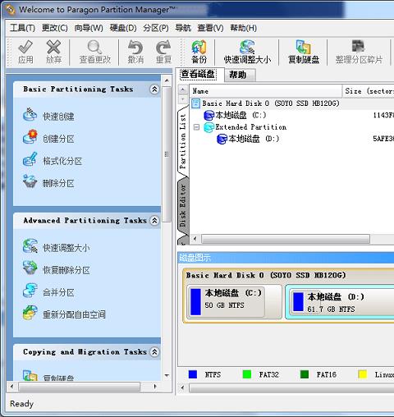This screenshot has height=417, width=394.
Task: Click the Linux yellow legend swatch
Action: pos(363,374)
